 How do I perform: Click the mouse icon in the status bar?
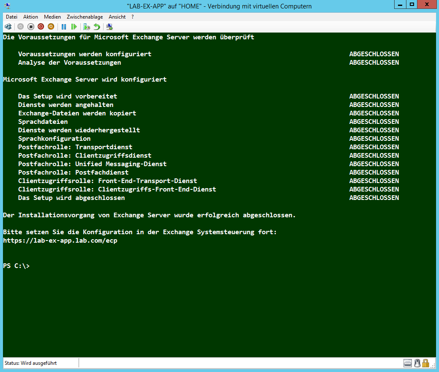[x=417, y=363]
